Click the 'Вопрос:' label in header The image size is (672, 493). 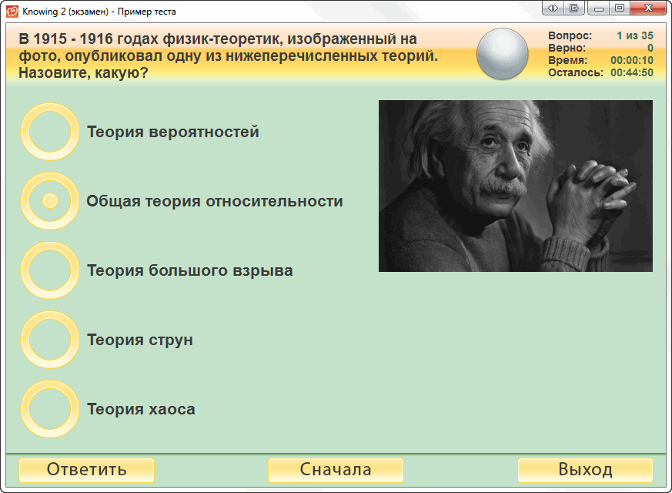click(570, 35)
